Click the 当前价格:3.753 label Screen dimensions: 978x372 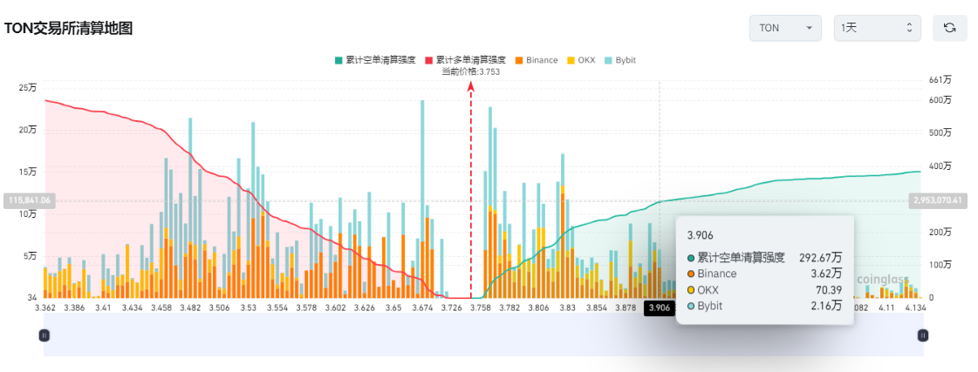(471, 71)
